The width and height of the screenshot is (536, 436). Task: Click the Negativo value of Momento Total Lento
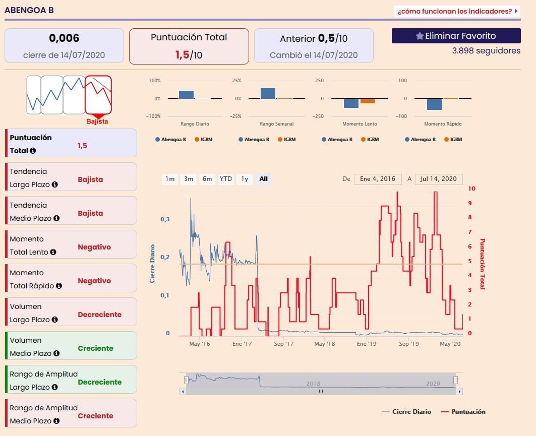click(x=94, y=247)
